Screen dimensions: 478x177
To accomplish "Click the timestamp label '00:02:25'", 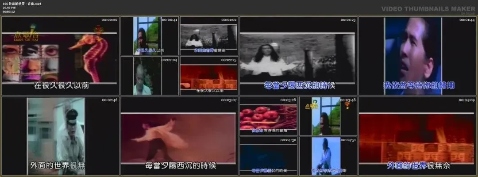I will 229,60.
